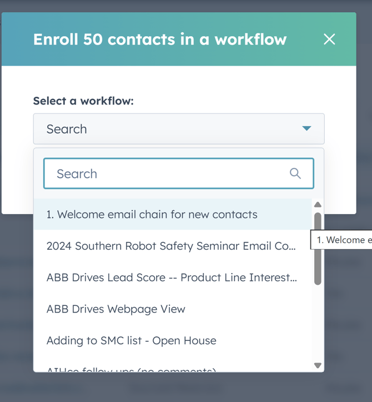This screenshot has height=402, width=372.
Task: Select the AIHce follow ups workflow
Action: click(x=132, y=369)
